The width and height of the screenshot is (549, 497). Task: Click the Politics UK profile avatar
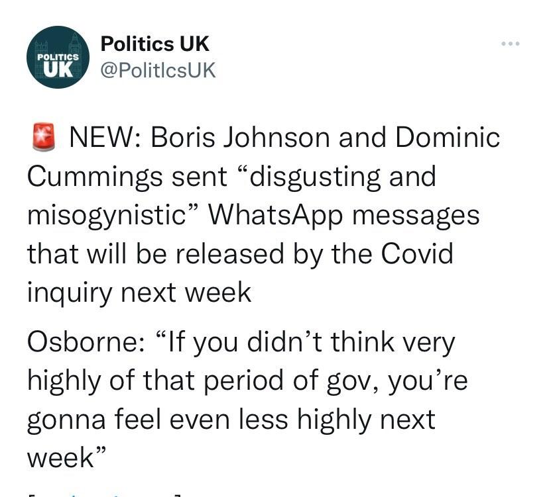[58, 57]
